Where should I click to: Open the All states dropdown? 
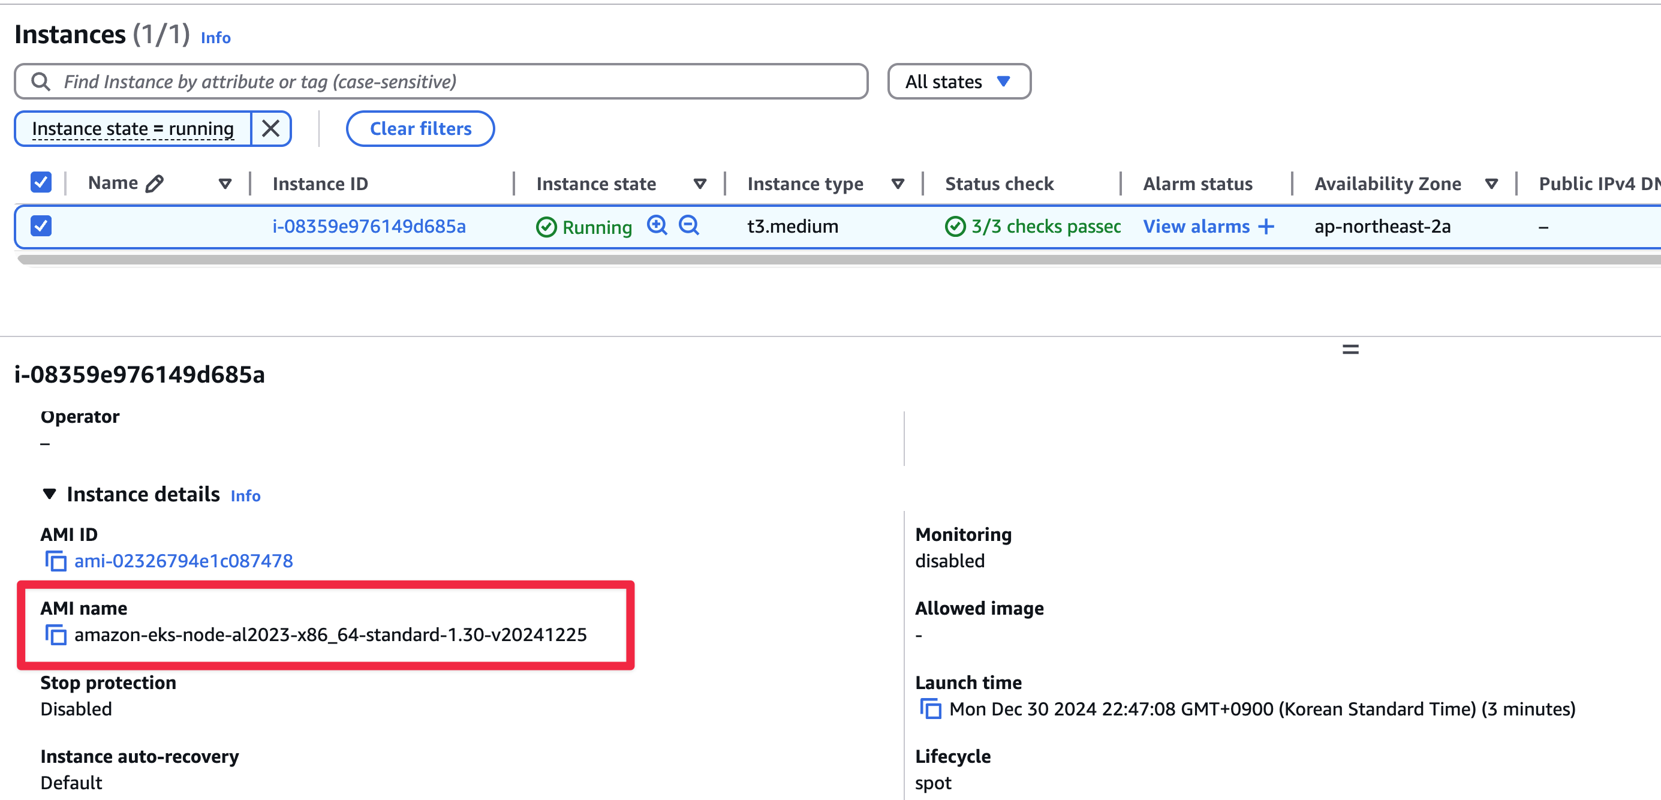click(958, 82)
